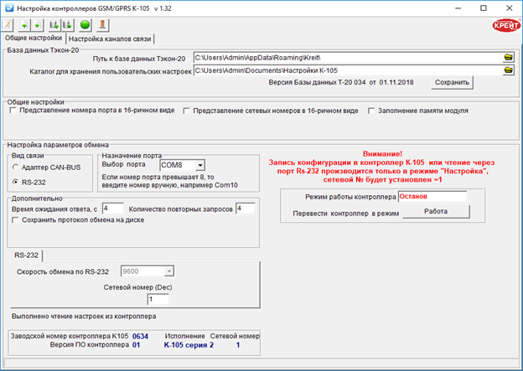
Task: Click the green circle connection icon
Action: point(85,25)
